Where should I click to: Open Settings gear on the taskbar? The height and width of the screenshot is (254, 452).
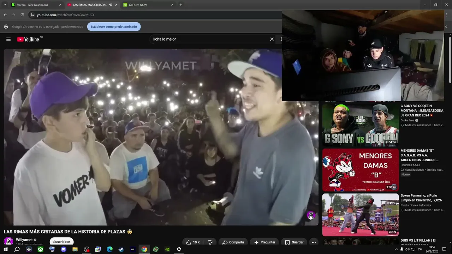(179, 249)
